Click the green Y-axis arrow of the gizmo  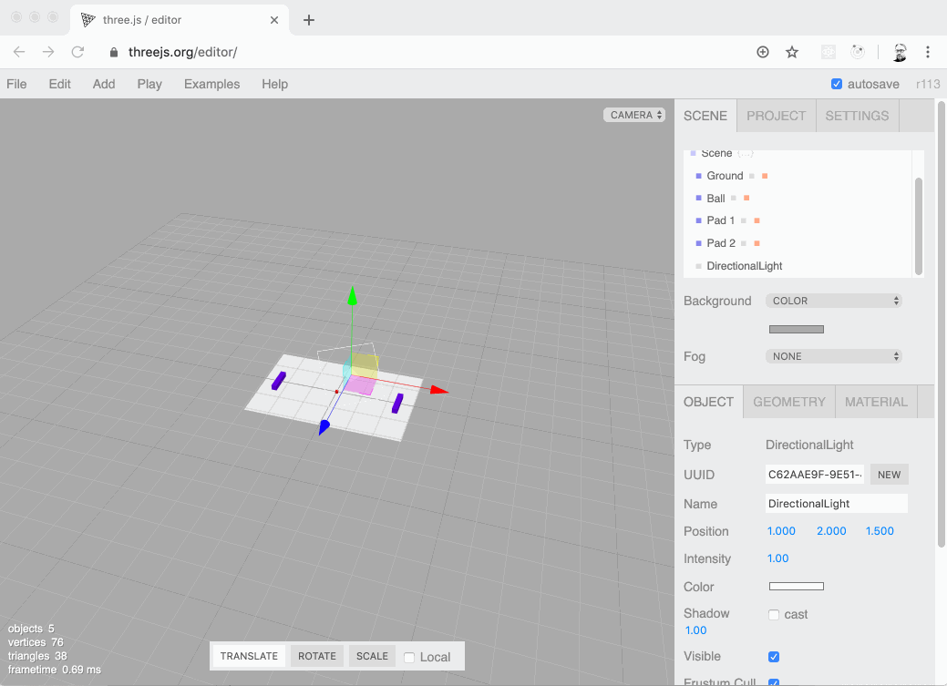click(352, 296)
